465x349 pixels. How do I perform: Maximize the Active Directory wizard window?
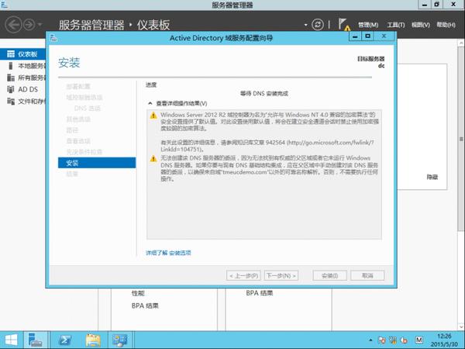coord(368,36)
